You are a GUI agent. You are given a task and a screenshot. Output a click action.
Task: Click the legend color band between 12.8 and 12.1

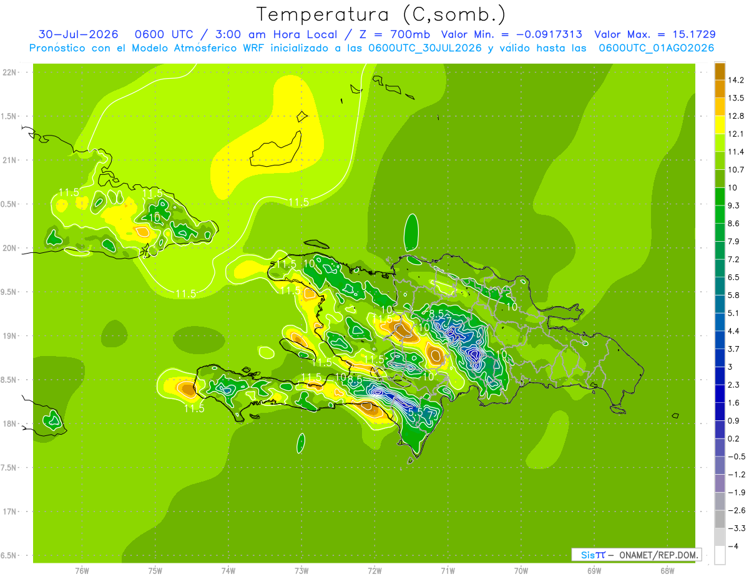coord(720,124)
